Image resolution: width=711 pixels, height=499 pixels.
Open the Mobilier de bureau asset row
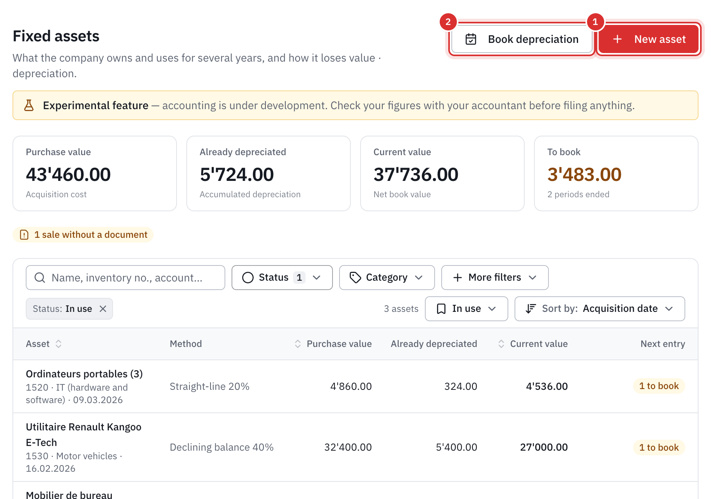coord(355,490)
